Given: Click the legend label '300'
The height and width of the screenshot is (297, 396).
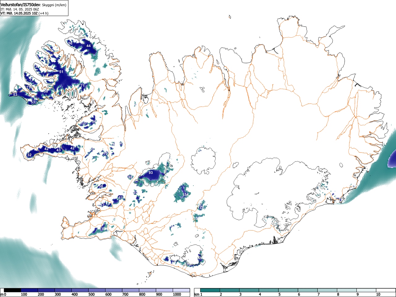Looking at the screenshot, I should click(58, 295).
